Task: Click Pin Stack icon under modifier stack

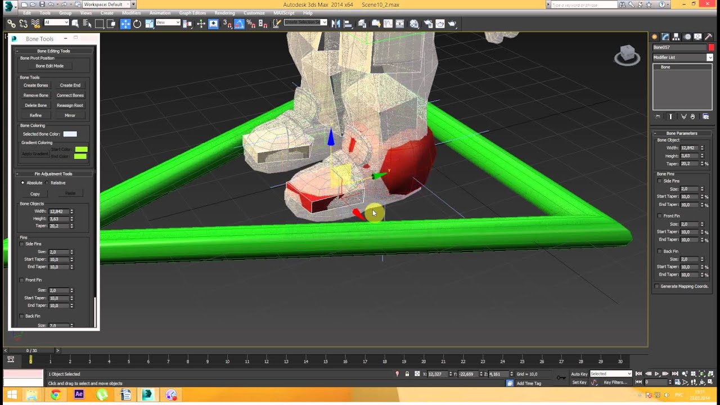Action: click(658, 116)
